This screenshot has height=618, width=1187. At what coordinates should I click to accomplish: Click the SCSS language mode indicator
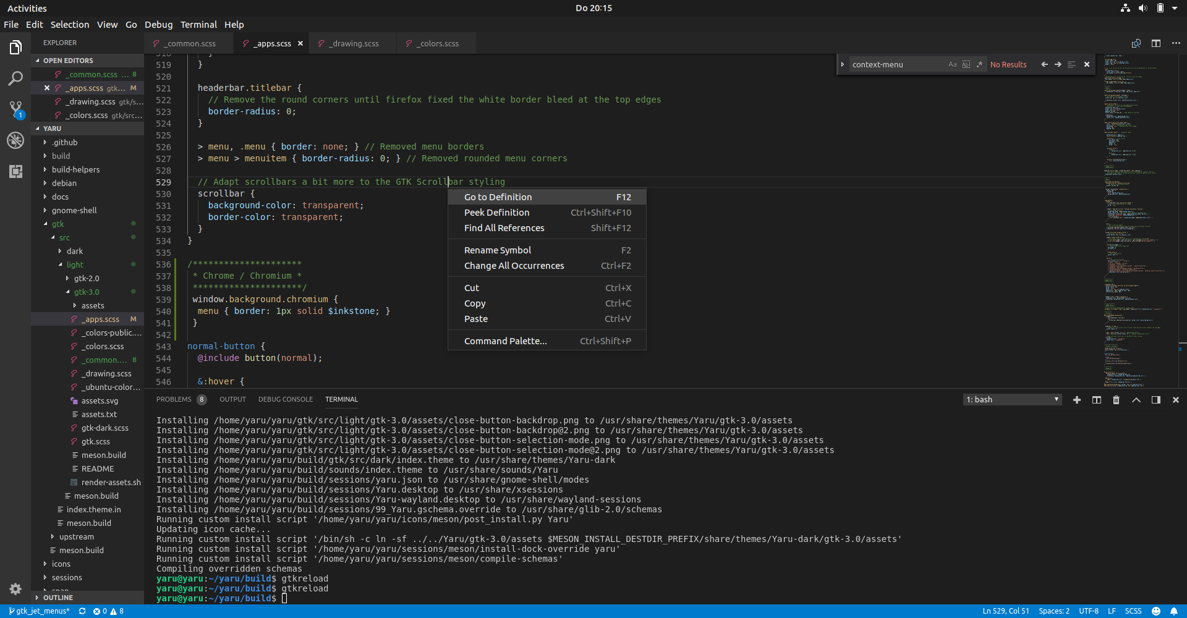[x=1133, y=611]
